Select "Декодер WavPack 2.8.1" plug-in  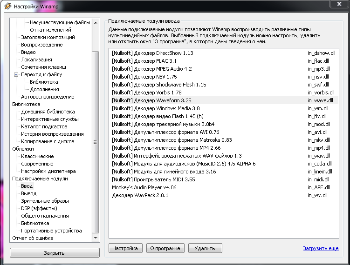tap(224, 196)
